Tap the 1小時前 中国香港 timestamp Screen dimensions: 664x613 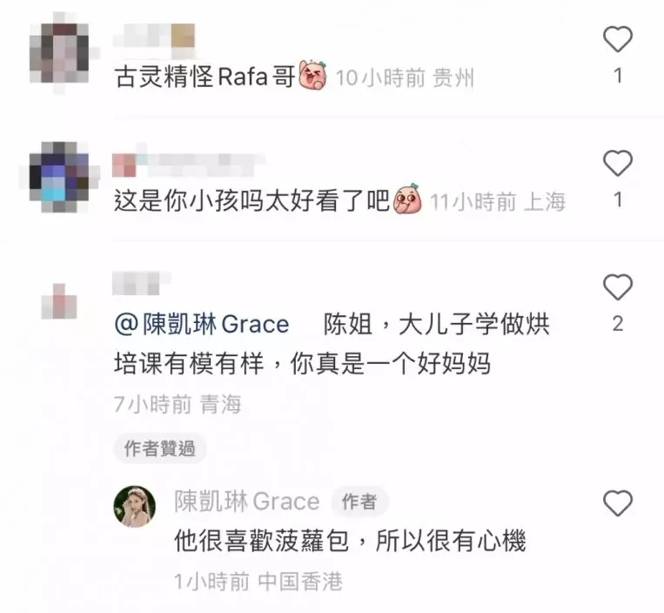pos(258,582)
